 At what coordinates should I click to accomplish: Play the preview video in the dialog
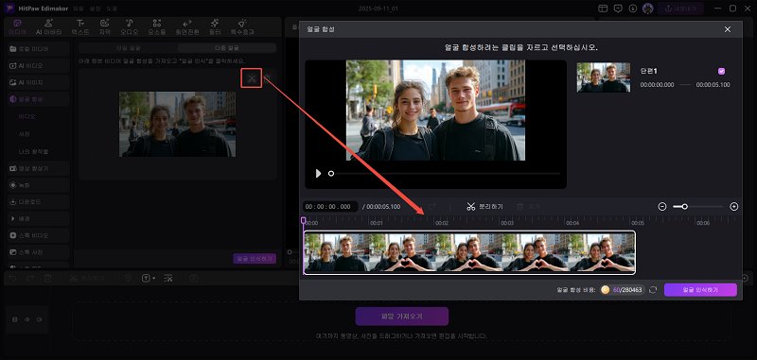pyautogui.click(x=318, y=173)
